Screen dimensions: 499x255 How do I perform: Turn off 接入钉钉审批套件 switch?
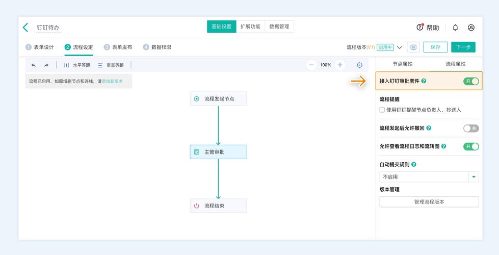click(x=471, y=81)
